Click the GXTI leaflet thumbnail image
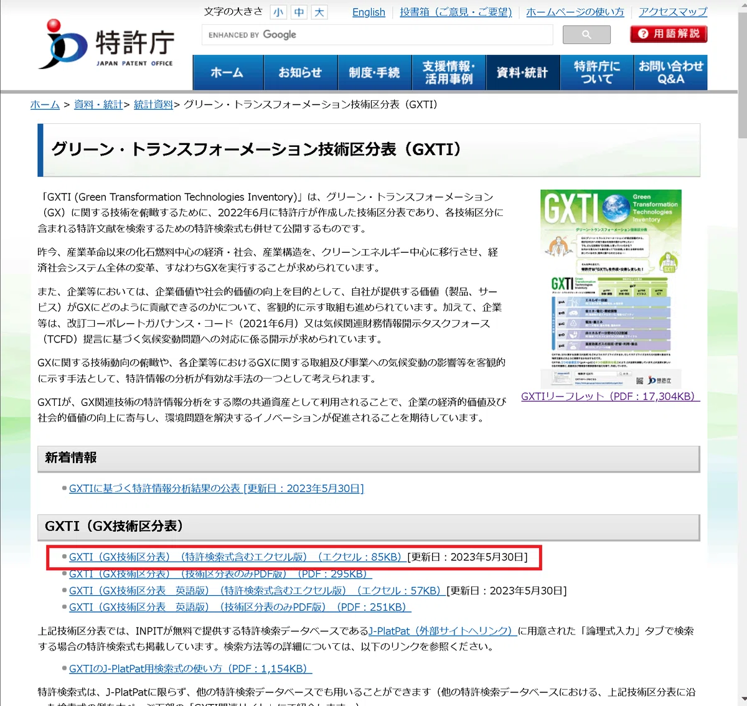Viewport: 747px width, 706px height. coord(611,289)
